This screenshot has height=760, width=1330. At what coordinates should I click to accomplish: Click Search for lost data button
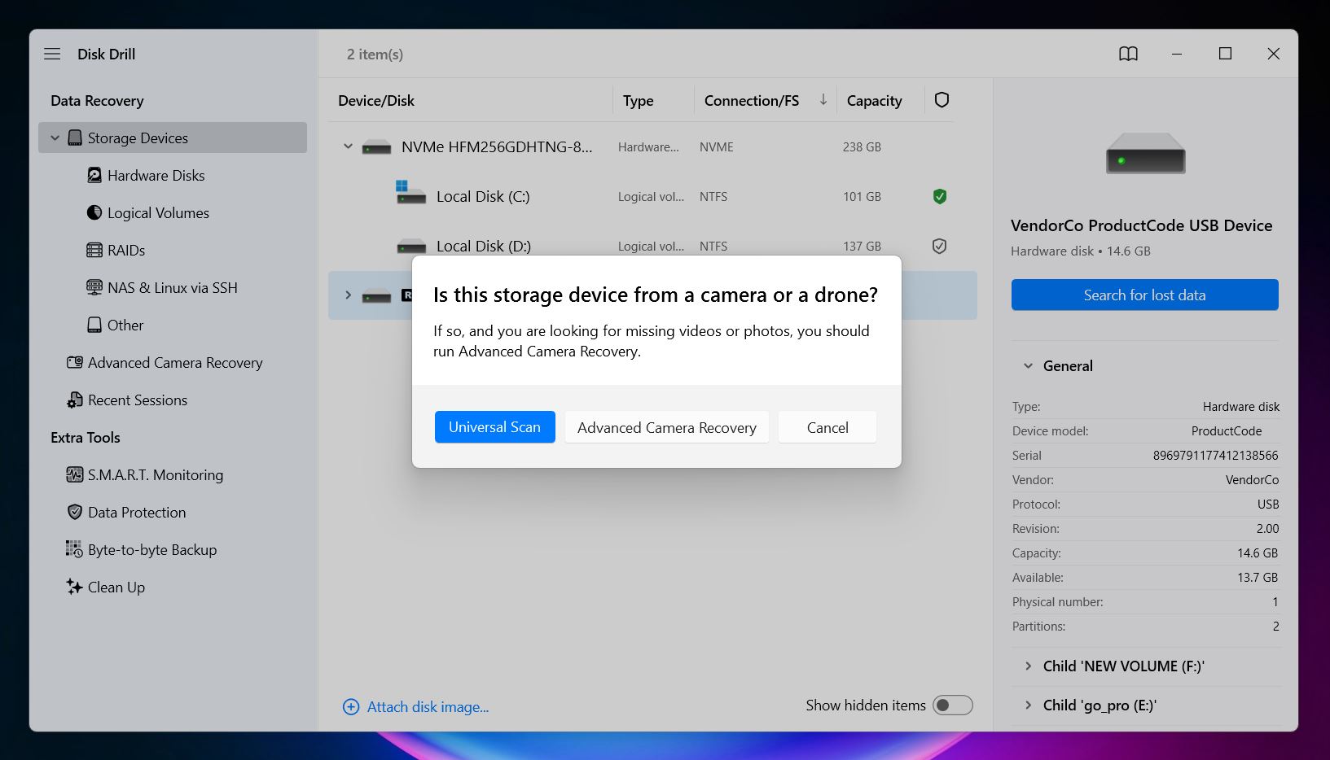coord(1144,295)
